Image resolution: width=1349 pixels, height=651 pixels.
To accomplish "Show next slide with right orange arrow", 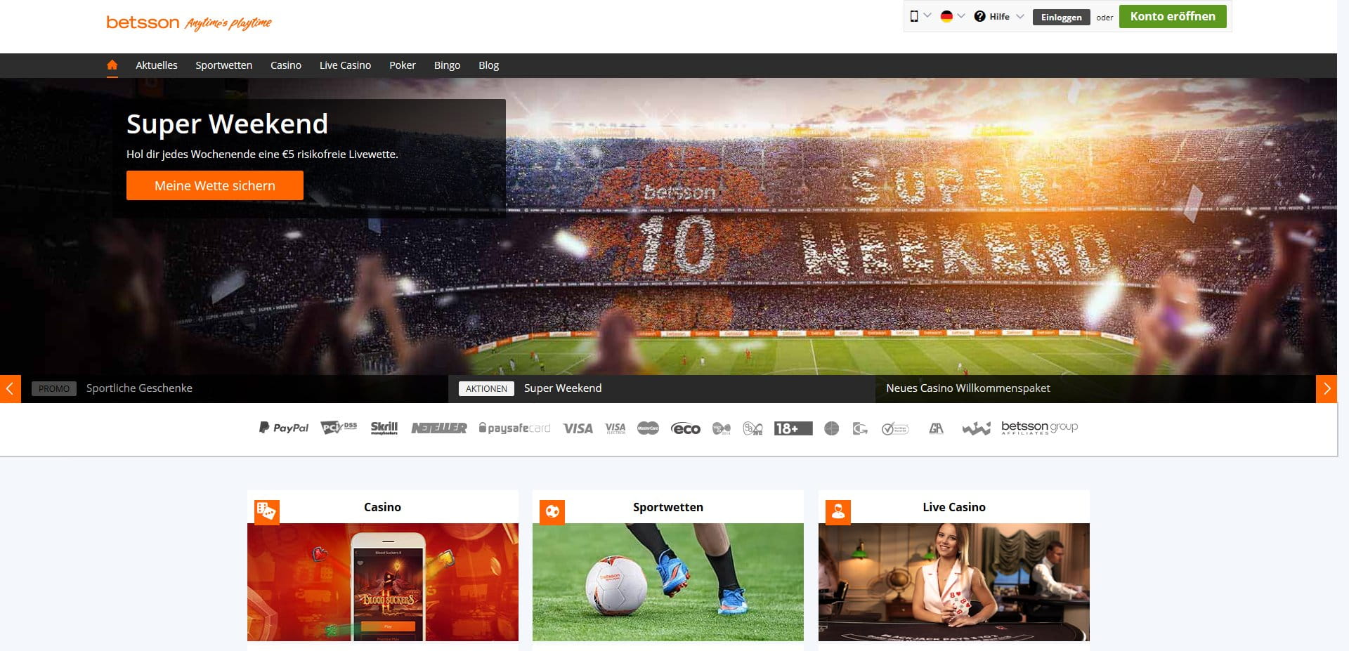I will (1326, 388).
